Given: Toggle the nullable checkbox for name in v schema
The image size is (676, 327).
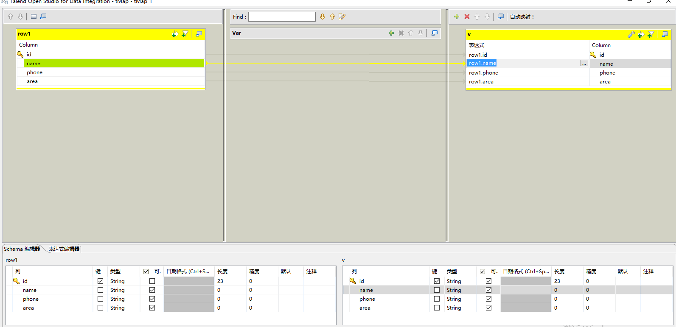Looking at the screenshot, I should pos(488,290).
